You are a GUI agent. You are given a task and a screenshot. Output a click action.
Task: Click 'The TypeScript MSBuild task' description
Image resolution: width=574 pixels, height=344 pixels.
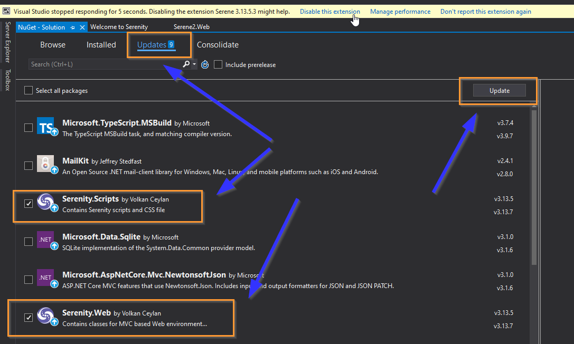click(147, 134)
